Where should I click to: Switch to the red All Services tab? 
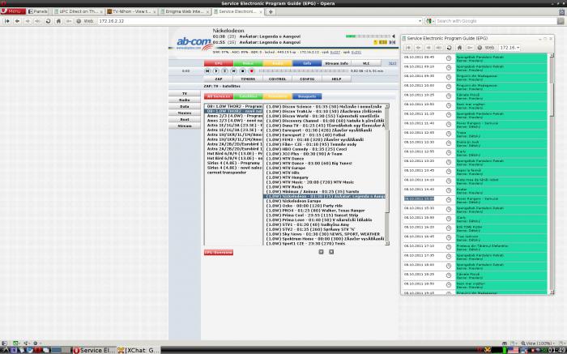point(219,96)
